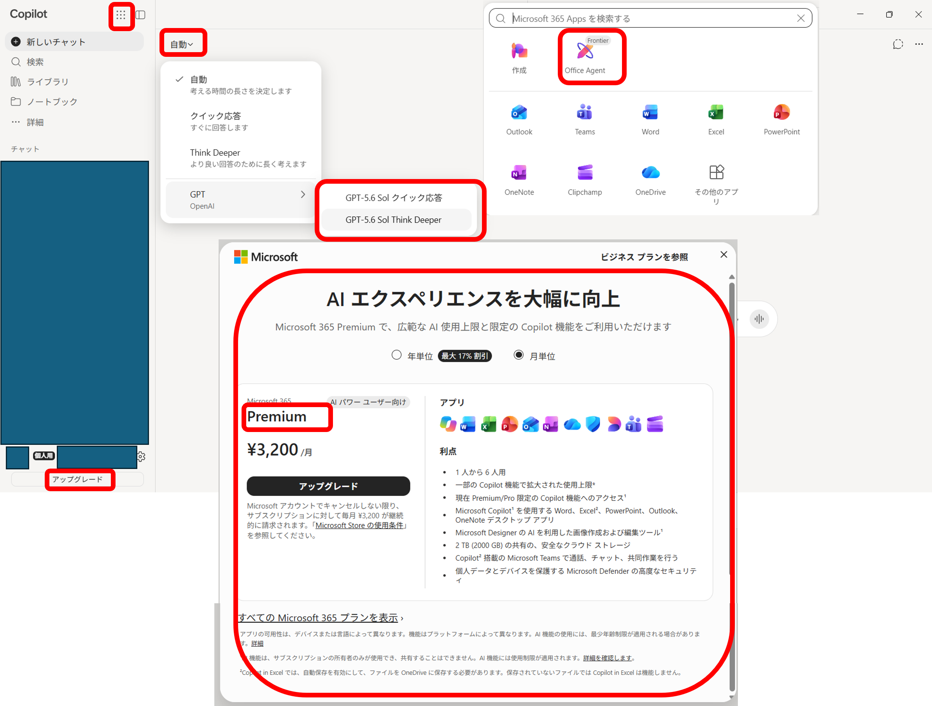Open the top-right more options ellipsis
Screen dimensions: 932x706
click(x=919, y=44)
